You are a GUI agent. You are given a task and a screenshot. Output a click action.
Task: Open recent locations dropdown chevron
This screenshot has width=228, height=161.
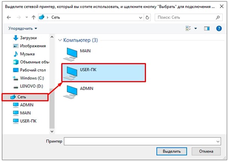[27, 17]
